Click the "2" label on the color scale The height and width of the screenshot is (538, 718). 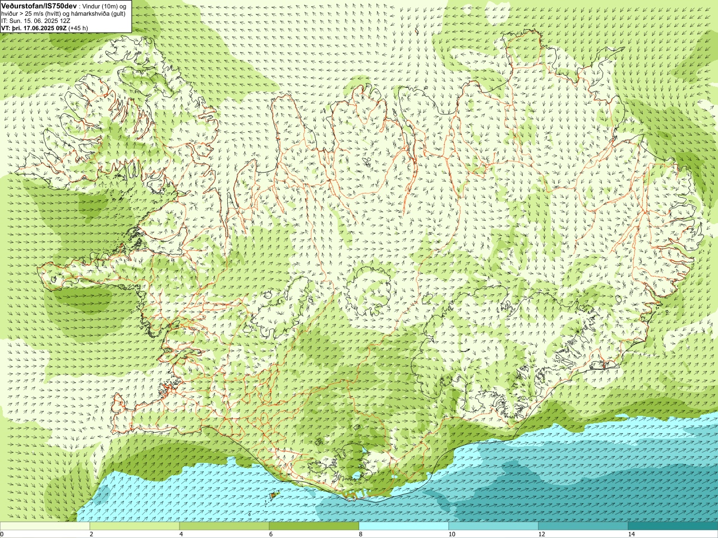pyautogui.click(x=91, y=534)
